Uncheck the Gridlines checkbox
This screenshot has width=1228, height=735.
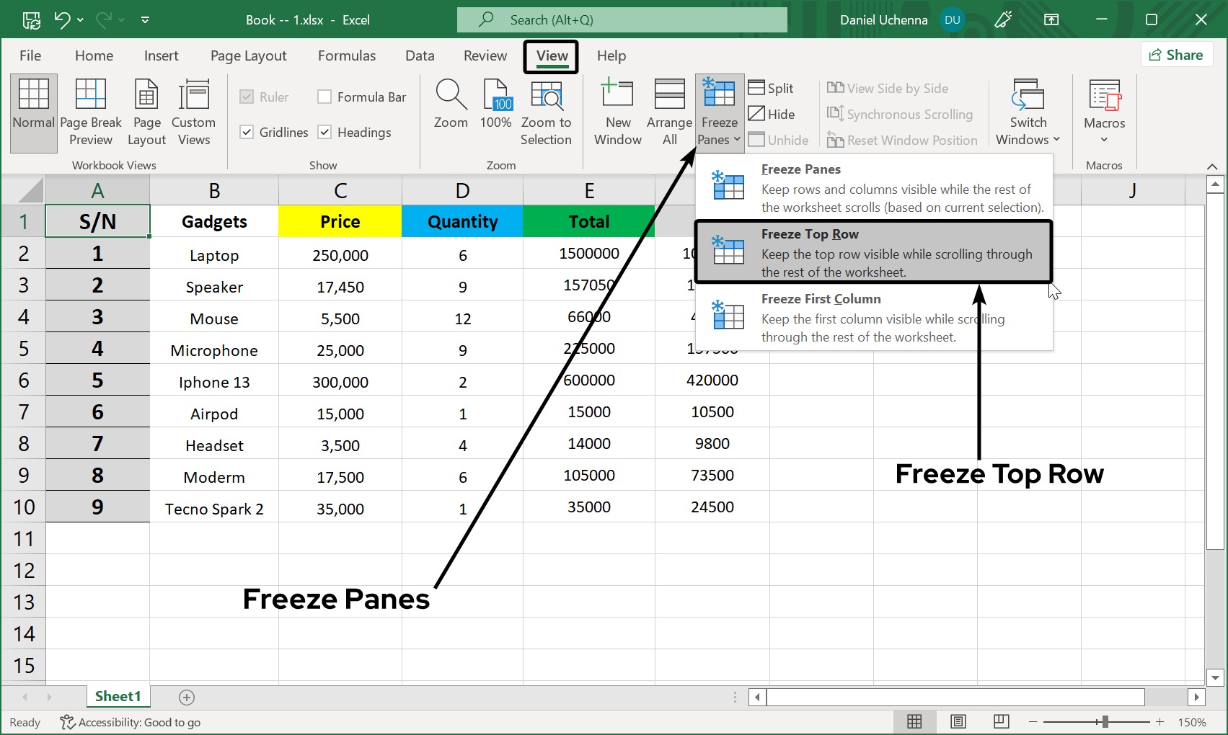click(247, 132)
